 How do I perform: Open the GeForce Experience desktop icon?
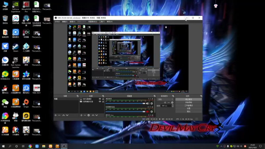[x=16, y=7]
